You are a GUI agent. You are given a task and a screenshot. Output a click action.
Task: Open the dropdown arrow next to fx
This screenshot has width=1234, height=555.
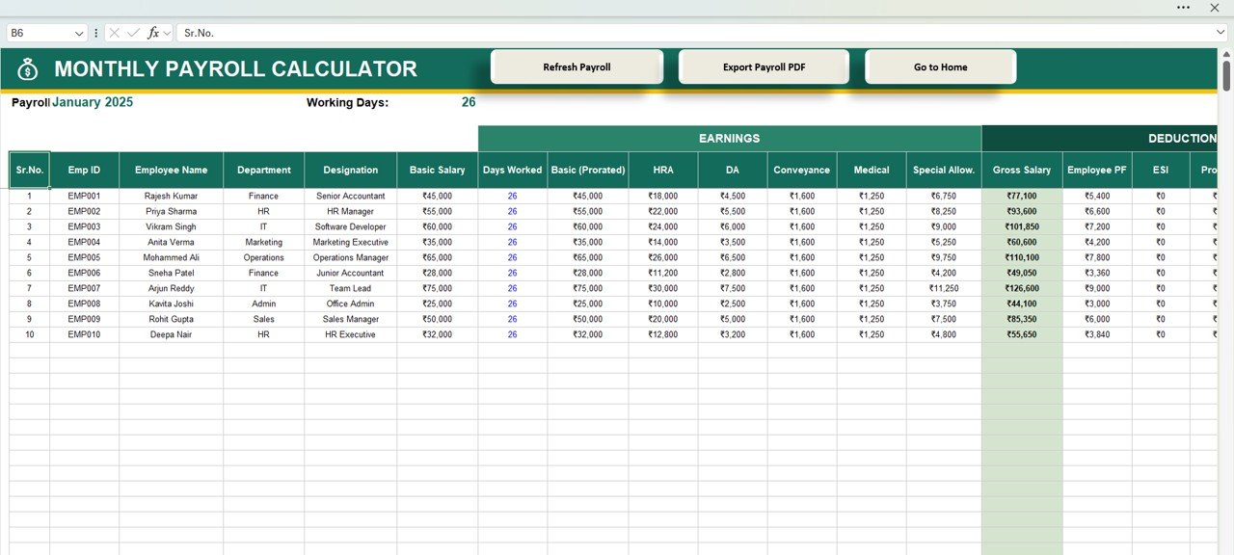(x=168, y=33)
